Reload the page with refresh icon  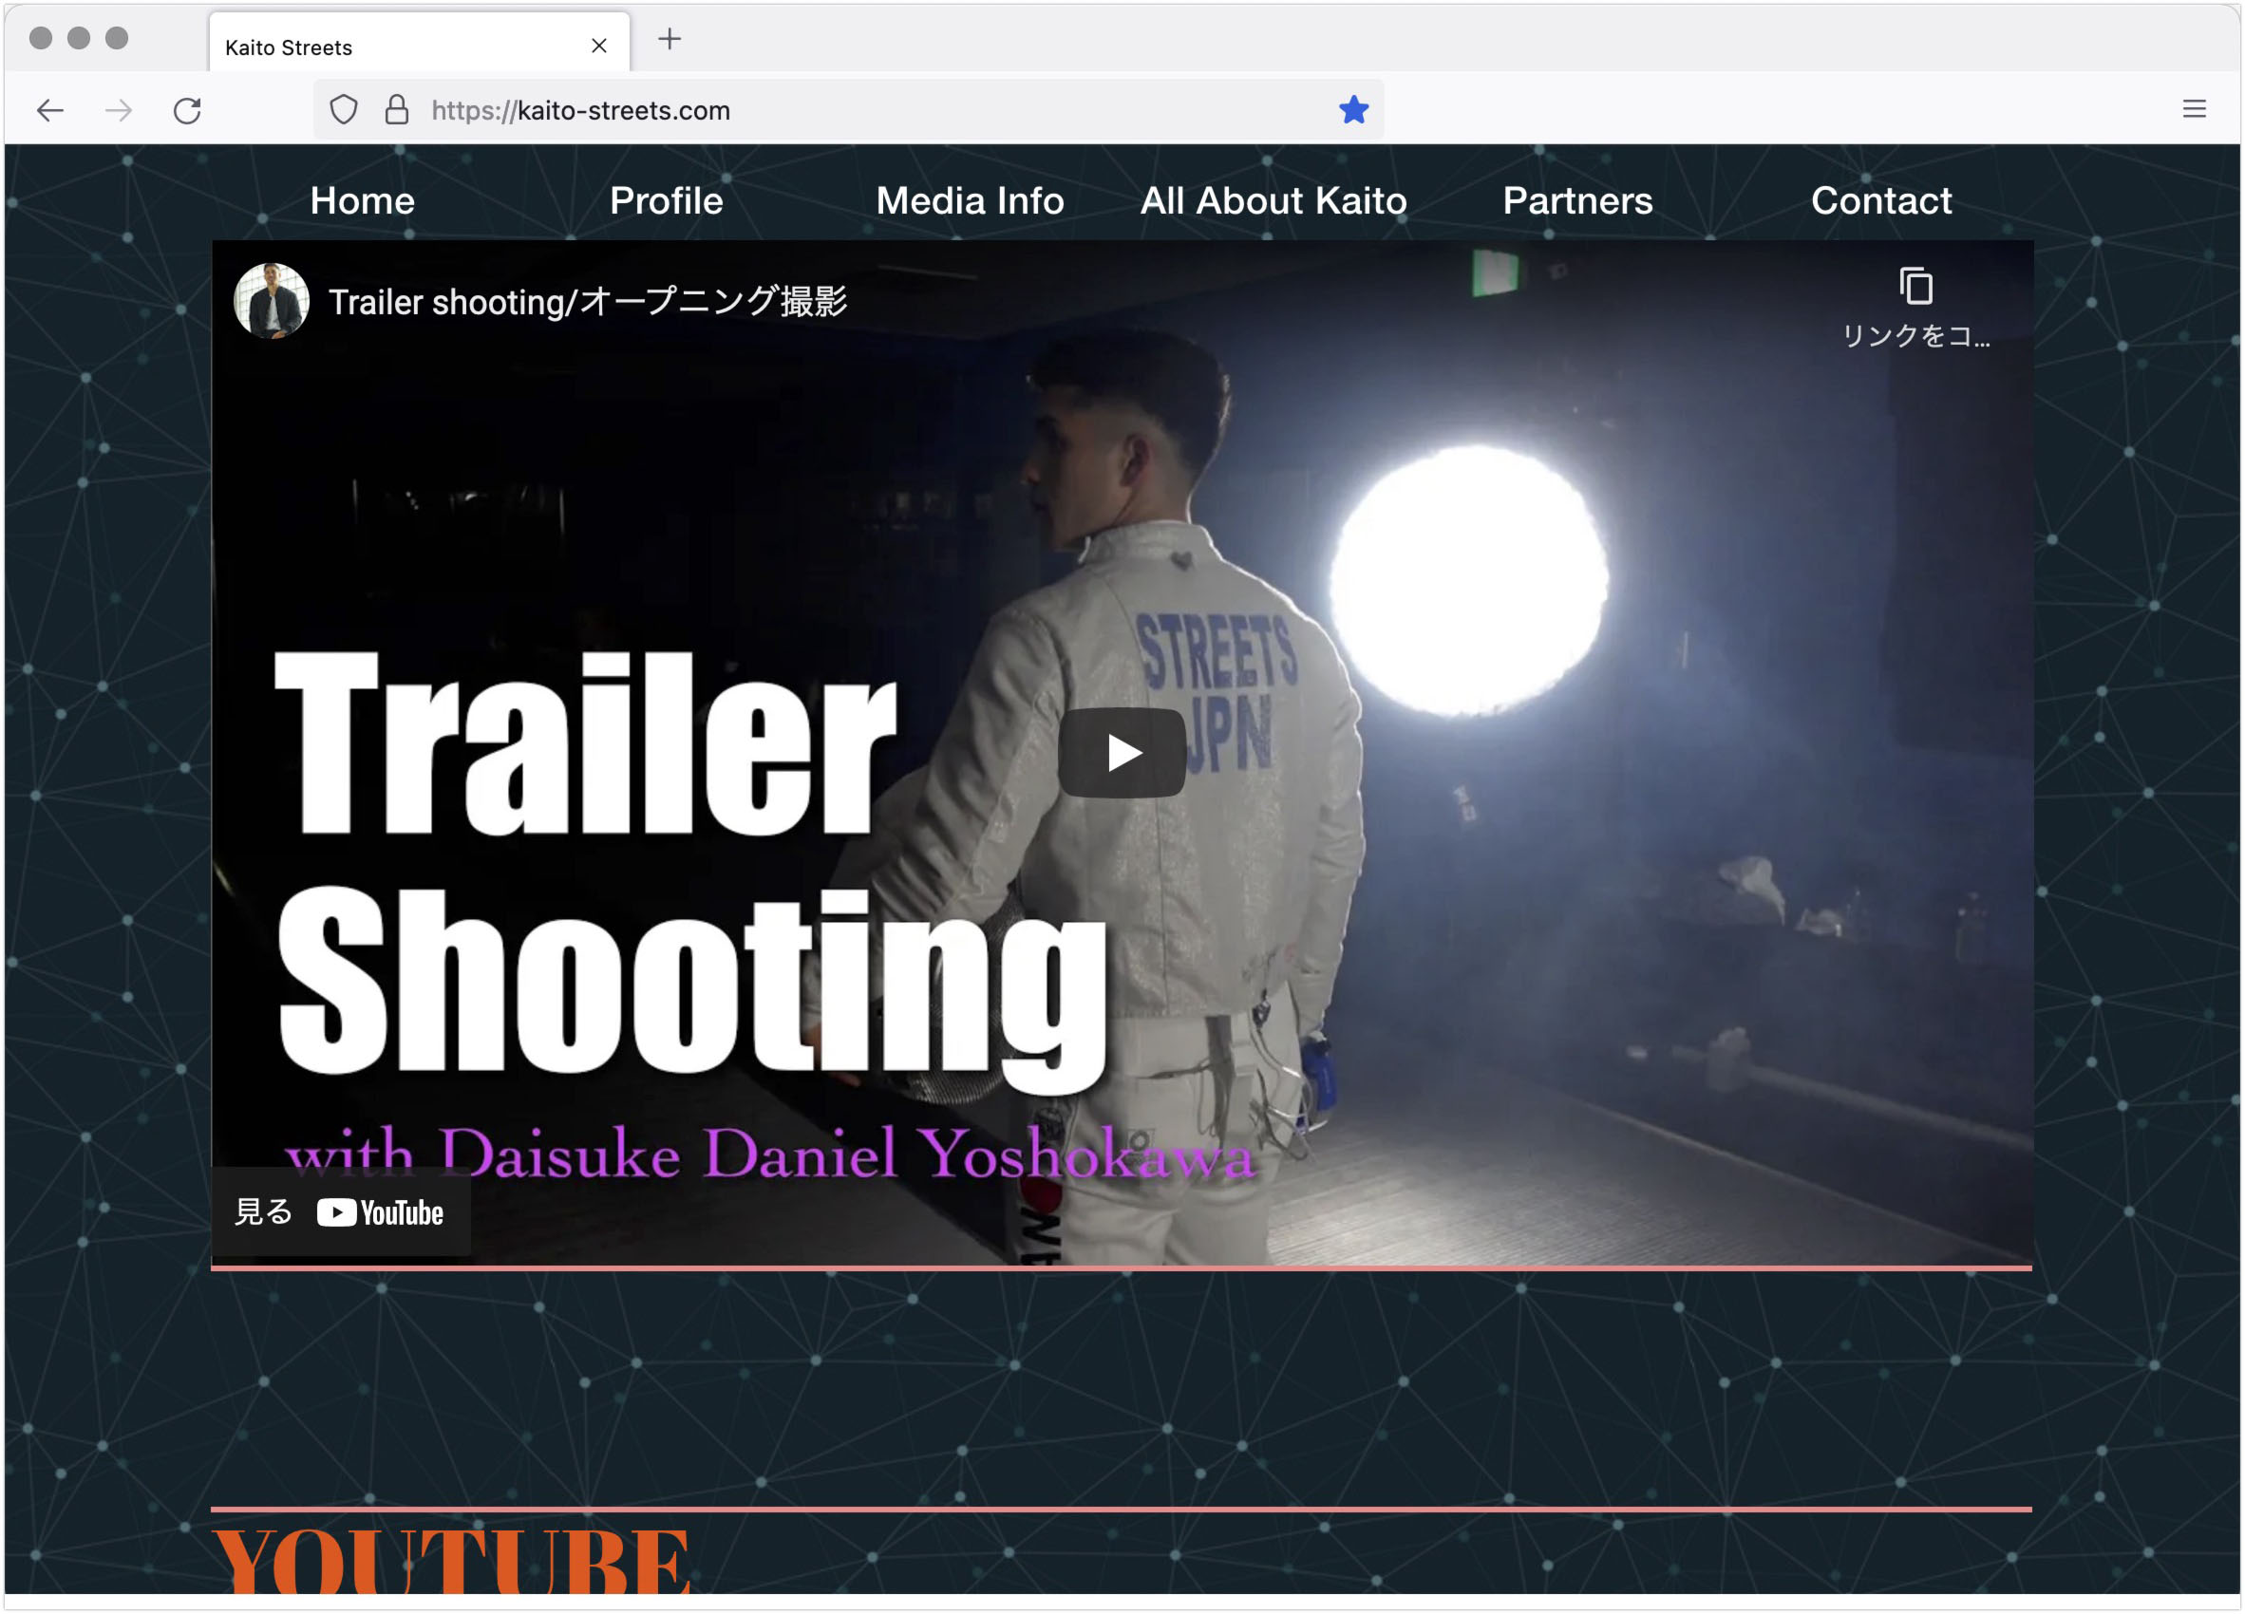(187, 110)
